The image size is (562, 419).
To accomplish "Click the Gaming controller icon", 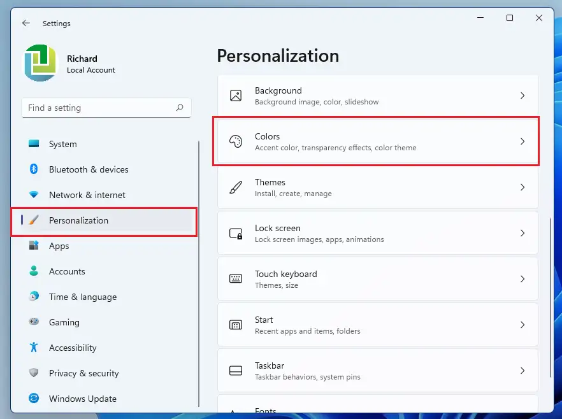I will [x=34, y=322].
